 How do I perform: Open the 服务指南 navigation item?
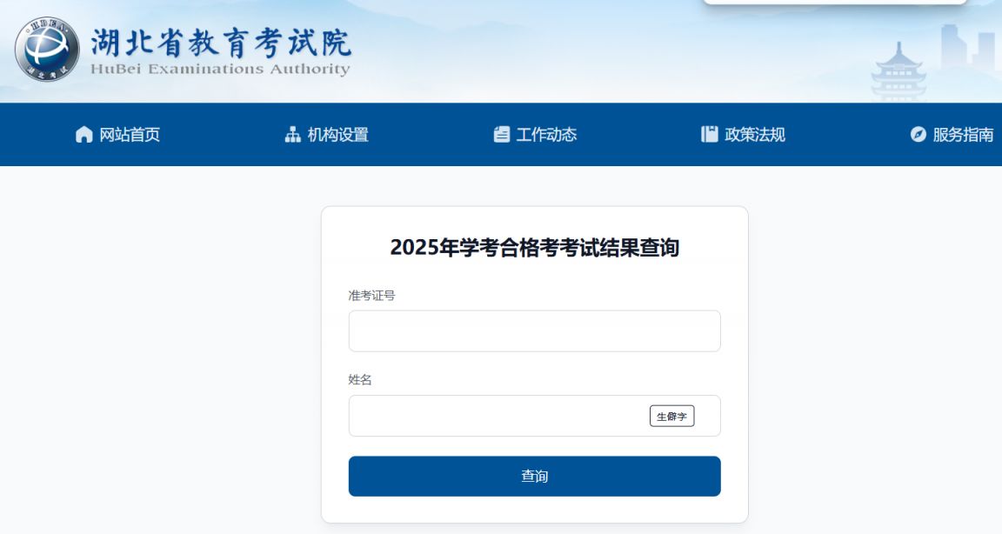(963, 135)
